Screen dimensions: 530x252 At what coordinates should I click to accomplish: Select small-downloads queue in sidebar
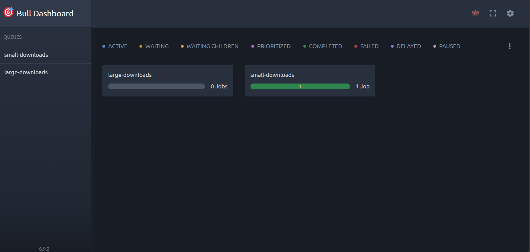coord(26,55)
